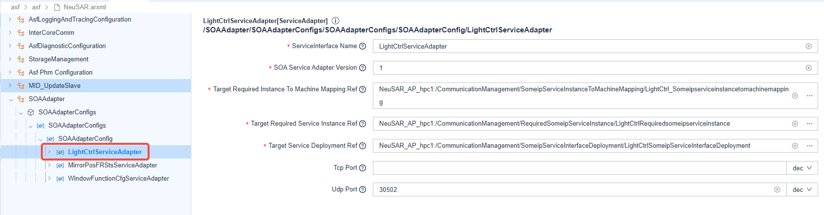Click help icon next to SOA Service Adapter Version
The height and width of the screenshot is (215, 824).
point(363,68)
